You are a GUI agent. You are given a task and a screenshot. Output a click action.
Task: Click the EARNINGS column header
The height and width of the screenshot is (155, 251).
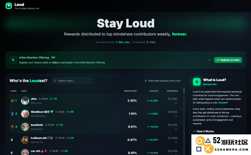point(172,91)
